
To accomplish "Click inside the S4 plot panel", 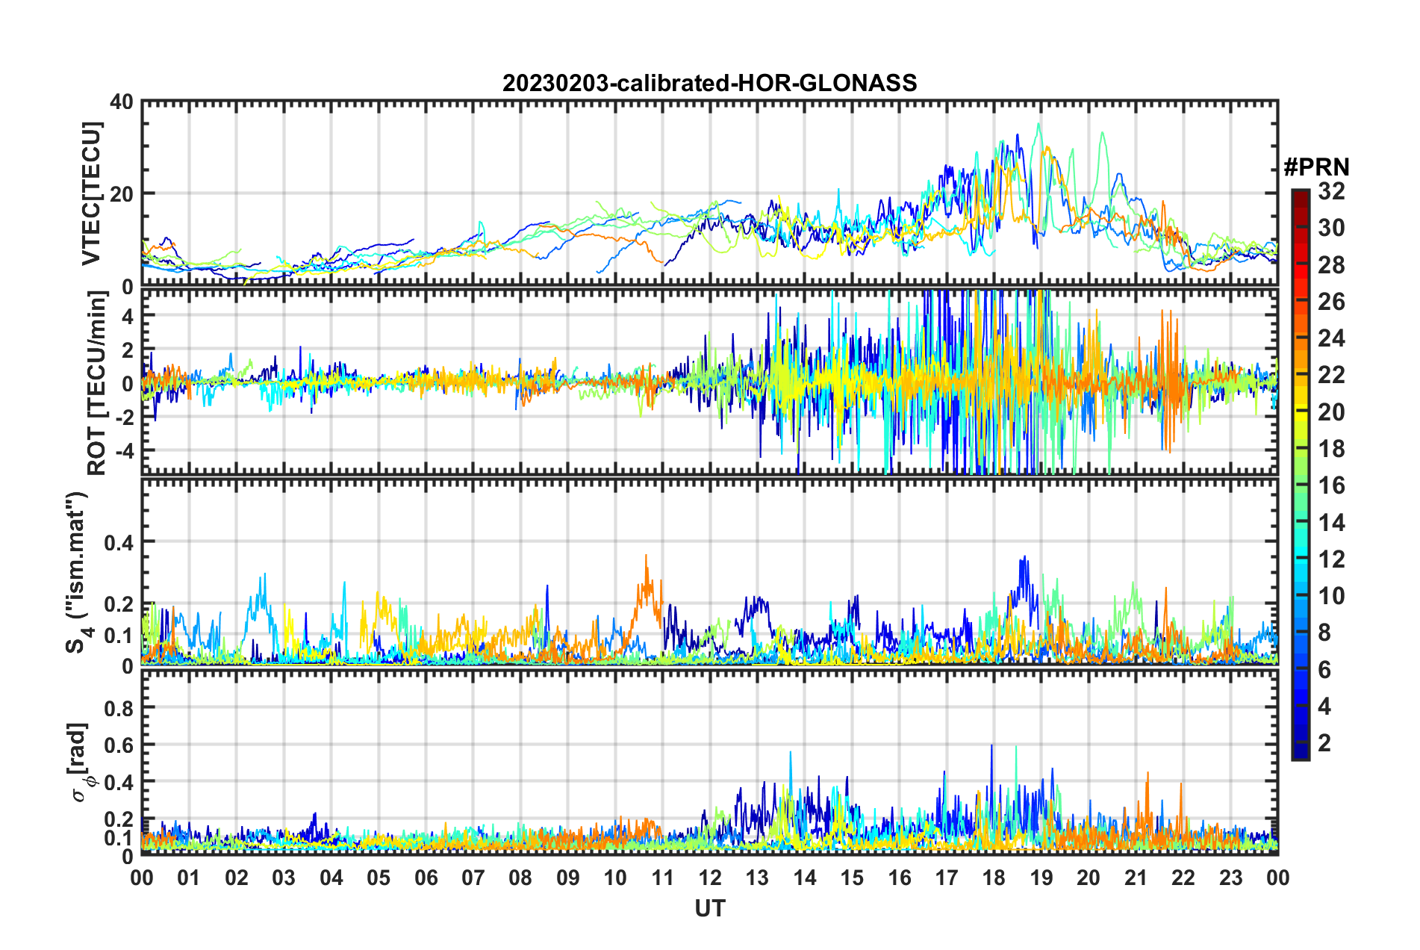I will (x=710, y=571).
